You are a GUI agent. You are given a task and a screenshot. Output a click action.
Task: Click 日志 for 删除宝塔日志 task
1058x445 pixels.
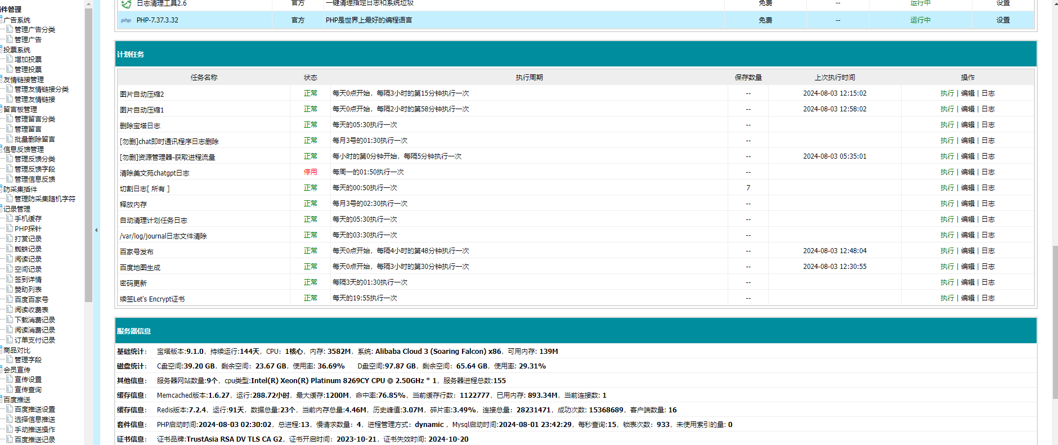[x=988, y=125]
